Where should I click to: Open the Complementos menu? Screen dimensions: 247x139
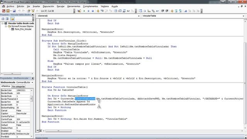point(90,6)
